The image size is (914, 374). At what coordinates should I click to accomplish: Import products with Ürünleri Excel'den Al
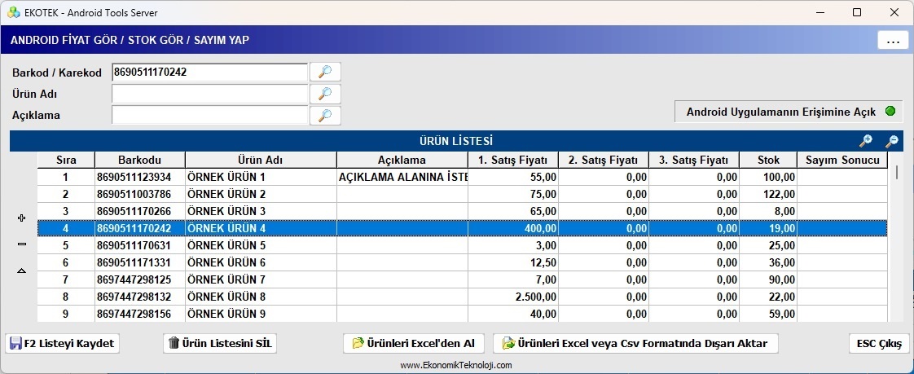414,343
